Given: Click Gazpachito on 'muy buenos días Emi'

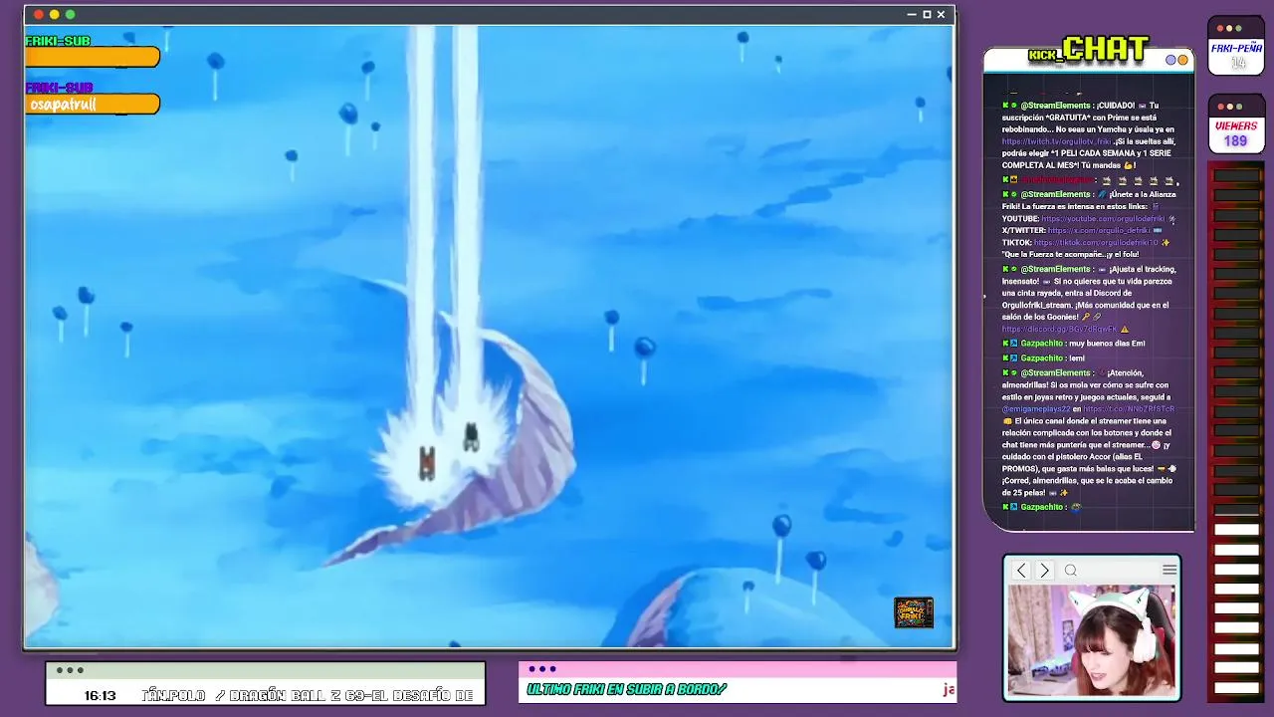Looking at the screenshot, I should [x=1042, y=343].
